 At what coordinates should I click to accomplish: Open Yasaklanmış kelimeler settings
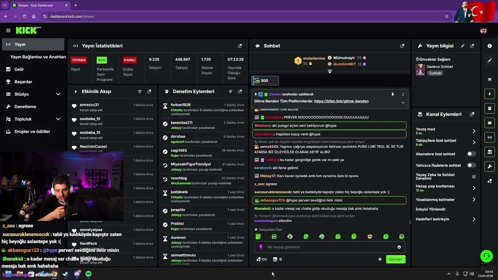[445, 199]
